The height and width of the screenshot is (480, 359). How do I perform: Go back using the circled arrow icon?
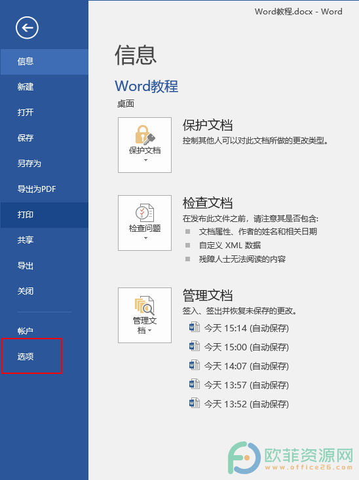click(x=27, y=28)
